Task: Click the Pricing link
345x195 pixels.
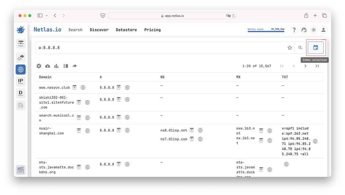Action: pyautogui.click(x=152, y=30)
